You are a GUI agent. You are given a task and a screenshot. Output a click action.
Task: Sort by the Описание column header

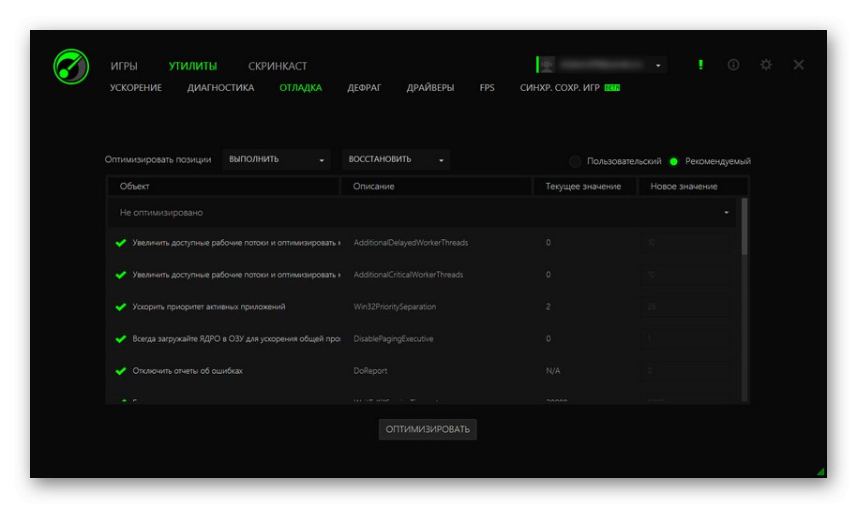(x=436, y=187)
